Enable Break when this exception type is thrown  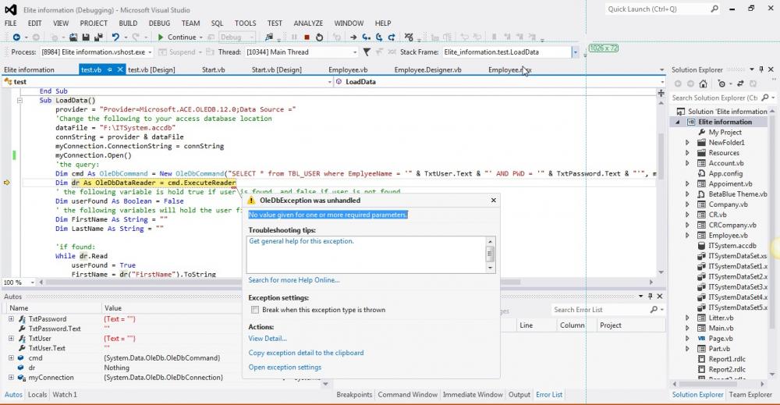click(255, 310)
